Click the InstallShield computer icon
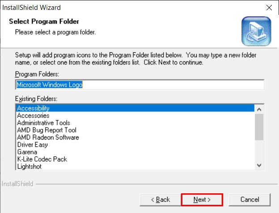The width and height of the screenshot is (279, 213). (256, 31)
